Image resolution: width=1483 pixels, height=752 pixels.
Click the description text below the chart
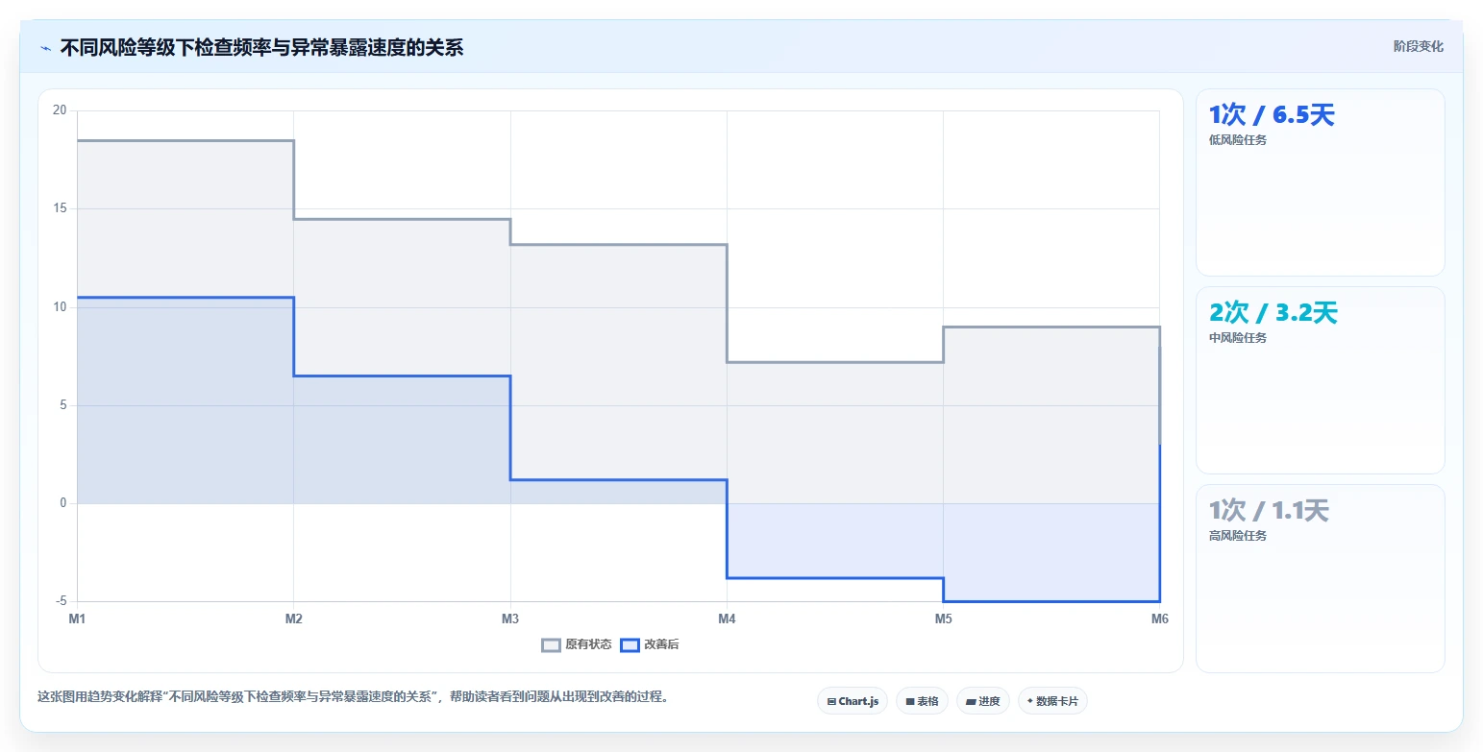pos(353,697)
